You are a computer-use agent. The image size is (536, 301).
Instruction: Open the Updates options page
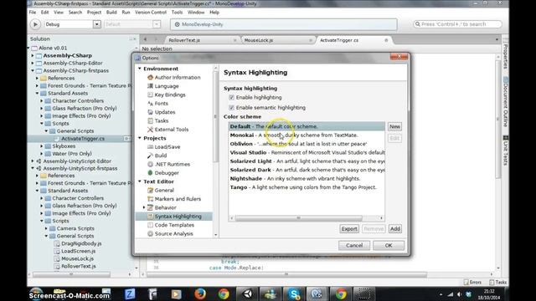point(165,112)
